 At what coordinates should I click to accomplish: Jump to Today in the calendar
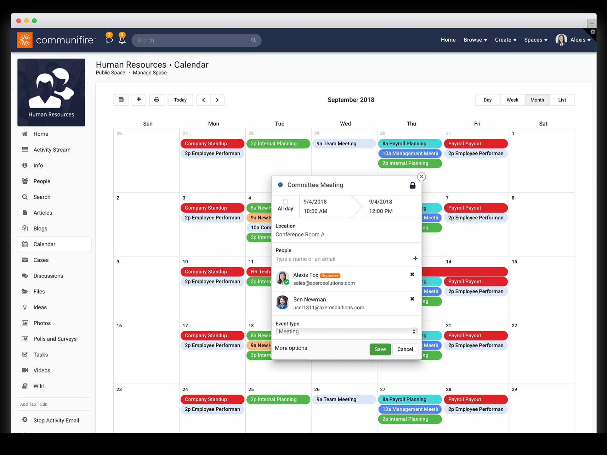pos(180,100)
